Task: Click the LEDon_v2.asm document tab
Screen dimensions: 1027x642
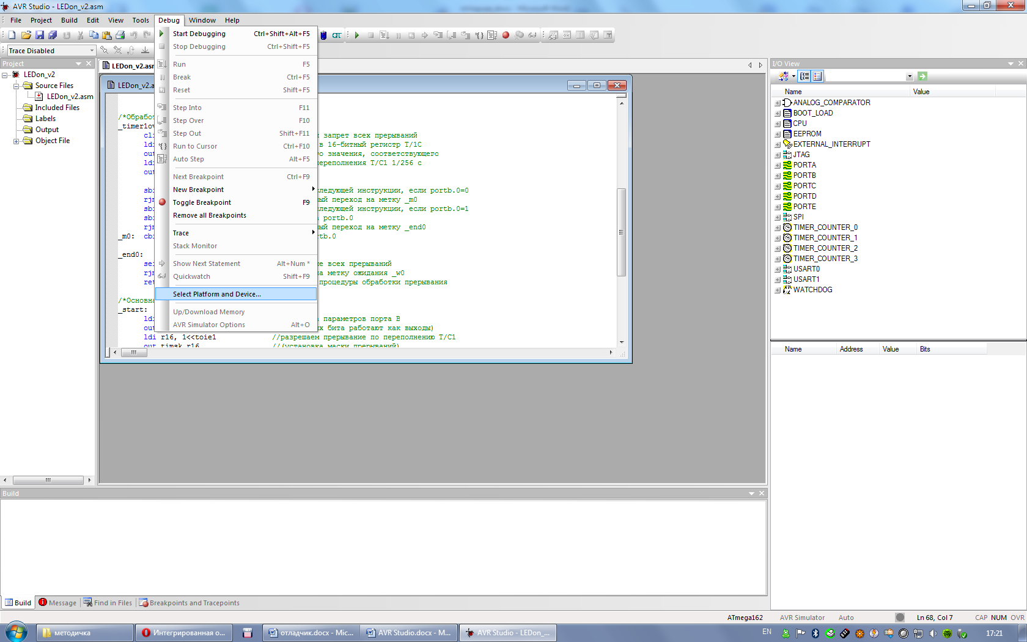Action: point(128,66)
